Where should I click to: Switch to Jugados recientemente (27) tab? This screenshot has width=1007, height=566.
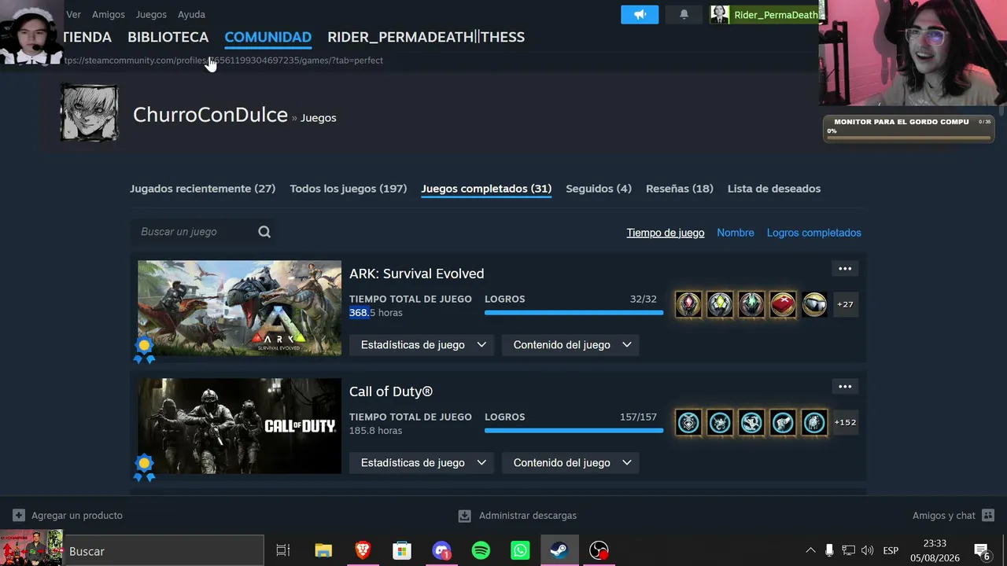click(203, 189)
